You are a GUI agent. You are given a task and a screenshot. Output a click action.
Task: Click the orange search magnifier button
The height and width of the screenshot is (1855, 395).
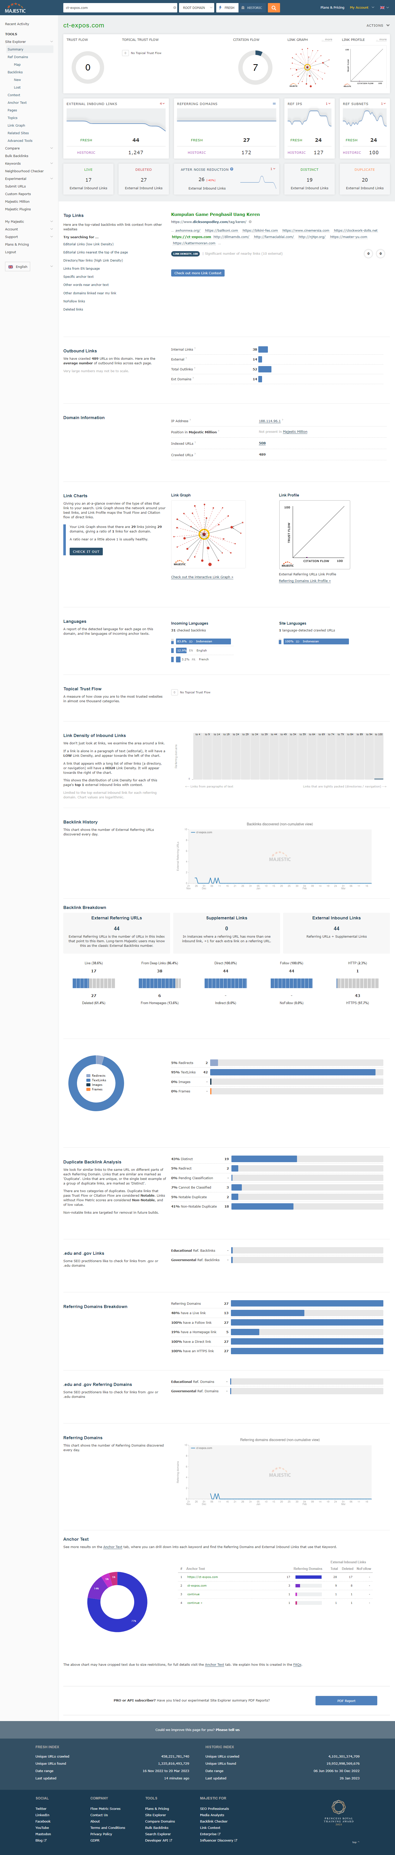[x=274, y=7]
